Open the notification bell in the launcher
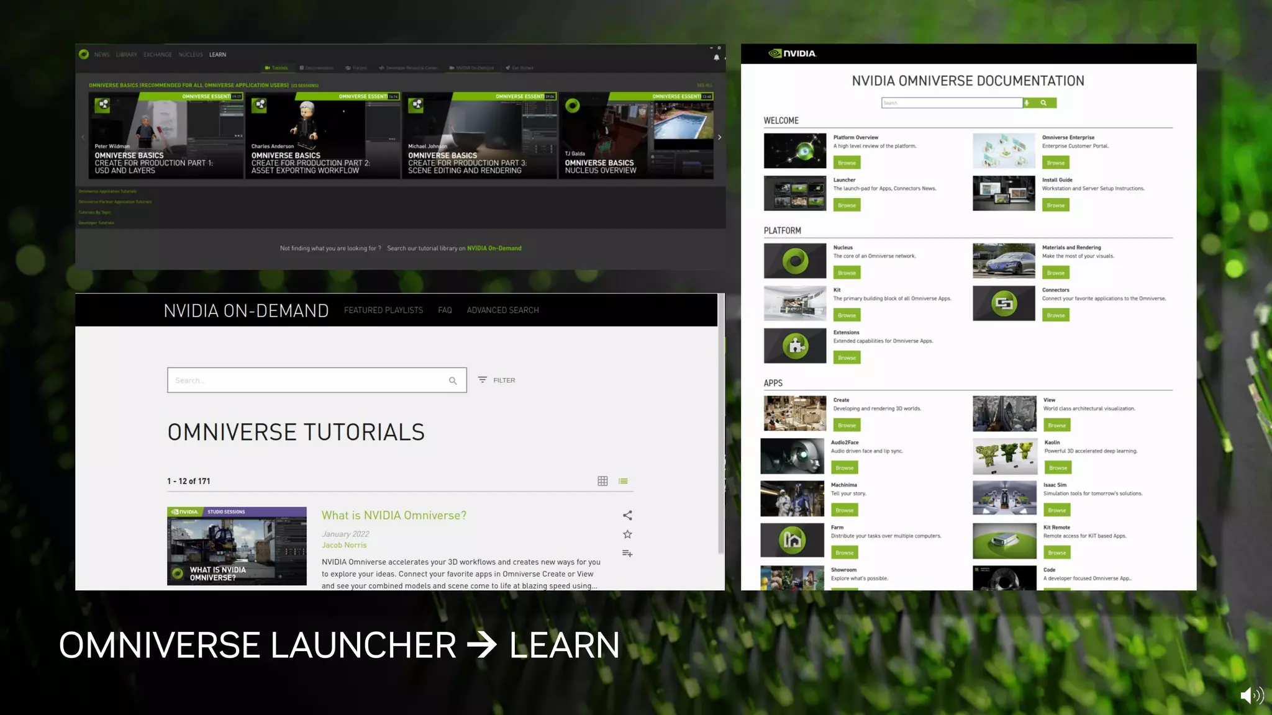The image size is (1272, 715). 716,57
